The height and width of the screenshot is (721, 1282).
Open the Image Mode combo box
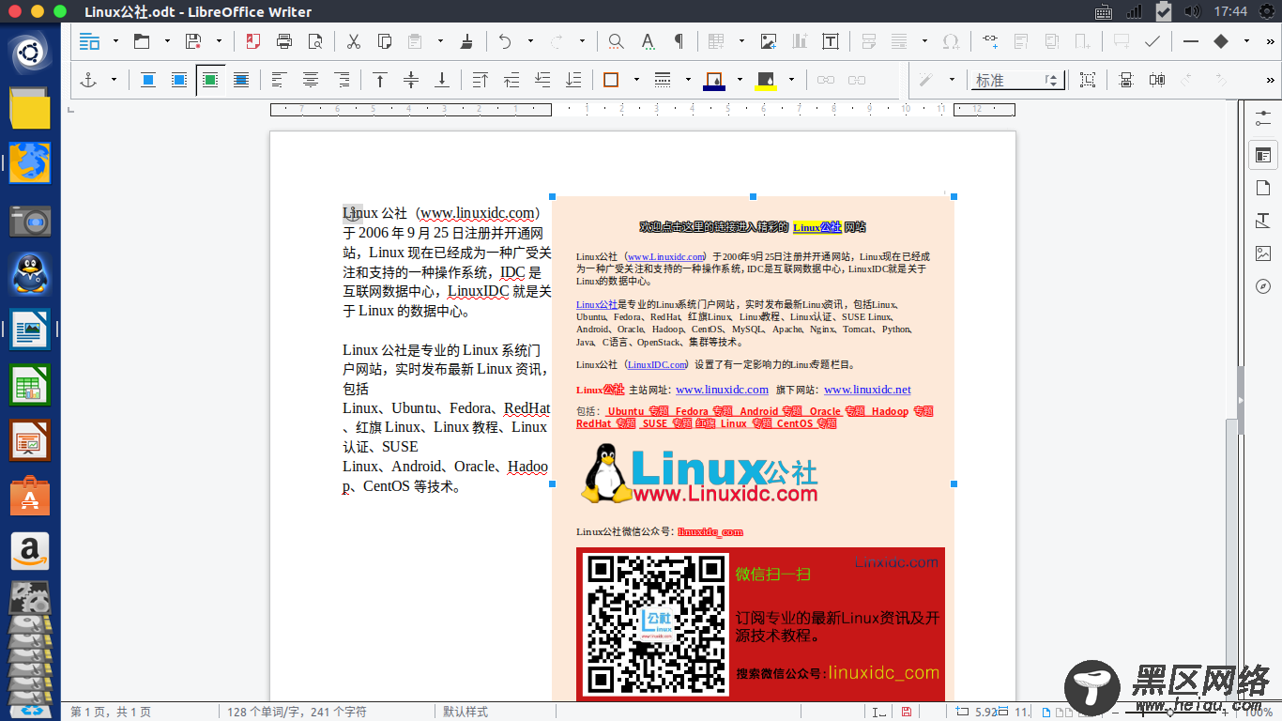pyautogui.click(x=1018, y=81)
